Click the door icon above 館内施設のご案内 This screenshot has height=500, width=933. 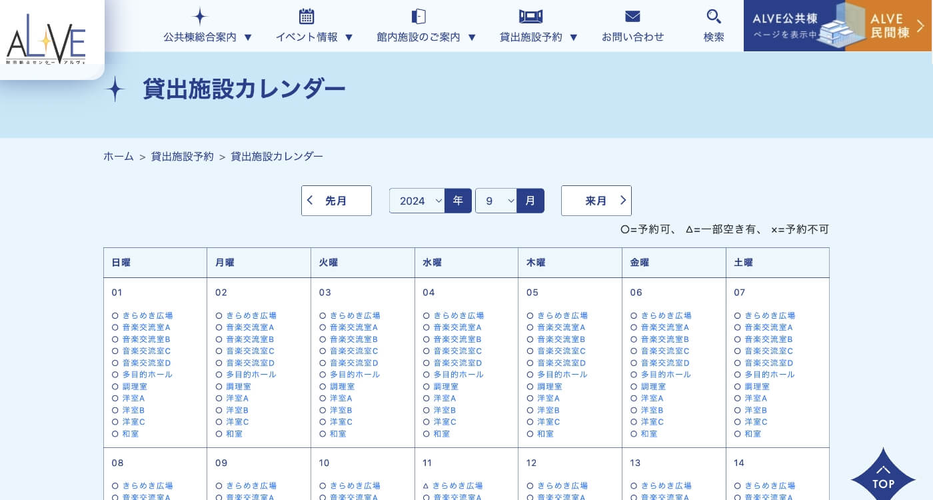(x=419, y=17)
